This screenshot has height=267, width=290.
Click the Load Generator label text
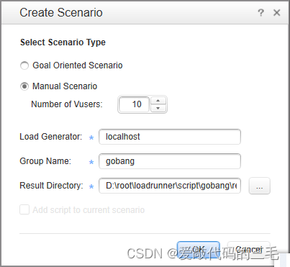(50, 137)
